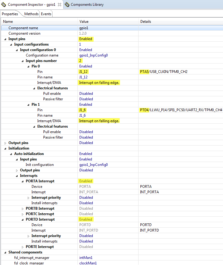223x265 pixels.
Task: Open the intMan1 shared component link
Action: pyautogui.click(x=86, y=258)
